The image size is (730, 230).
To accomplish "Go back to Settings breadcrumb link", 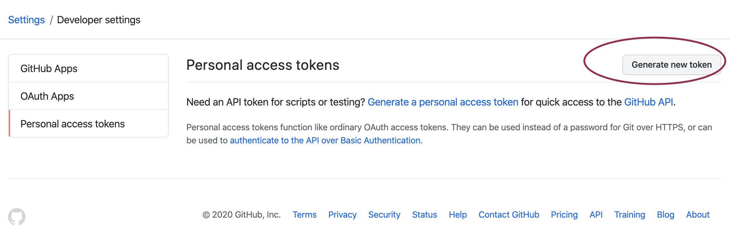I will (27, 20).
